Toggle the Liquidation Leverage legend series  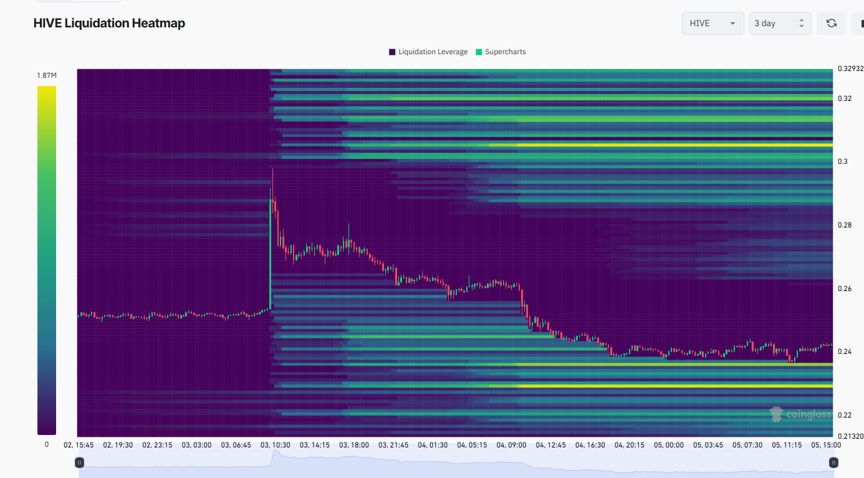click(x=428, y=52)
